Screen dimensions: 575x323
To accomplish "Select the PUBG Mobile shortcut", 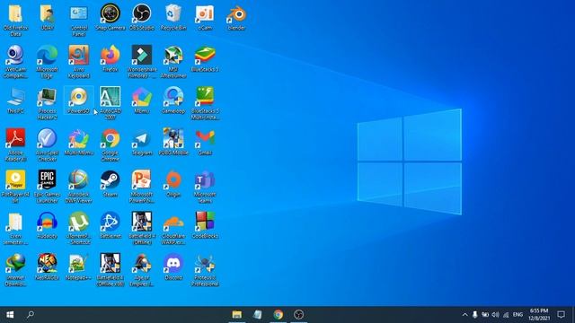I will pyautogui.click(x=173, y=143).
